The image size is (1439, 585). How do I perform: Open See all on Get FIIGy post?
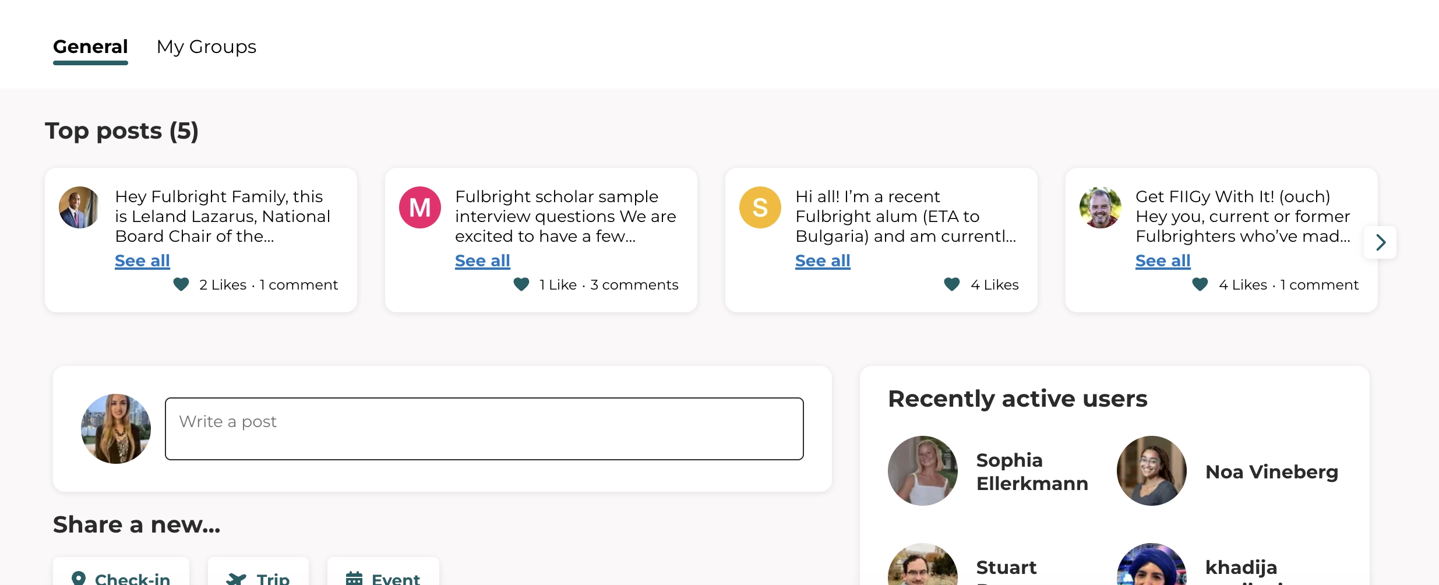(1163, 260)
